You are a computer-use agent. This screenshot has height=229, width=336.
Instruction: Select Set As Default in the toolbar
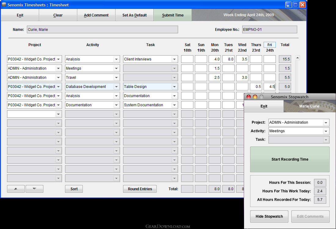pyautogui.click(x=134, y=15)
